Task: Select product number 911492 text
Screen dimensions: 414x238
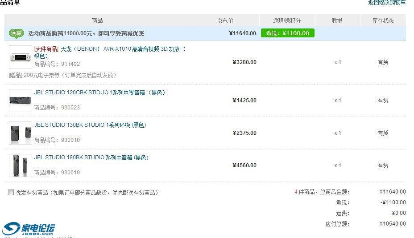Action: [x=70, y=64]
